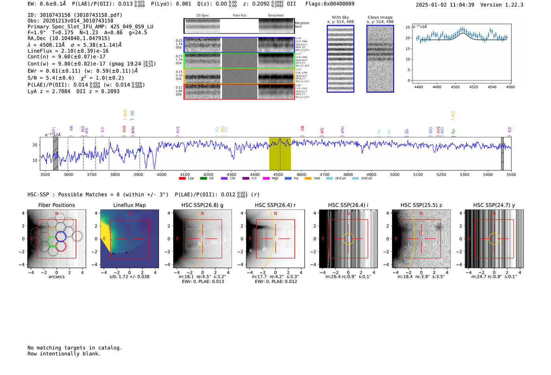Click the gray hatched band near 5460
The image size is (551, 375).
tap(502, 154)
